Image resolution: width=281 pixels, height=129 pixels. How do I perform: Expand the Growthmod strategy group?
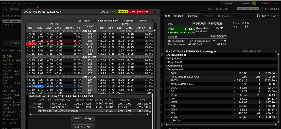(x=167, y=66)
